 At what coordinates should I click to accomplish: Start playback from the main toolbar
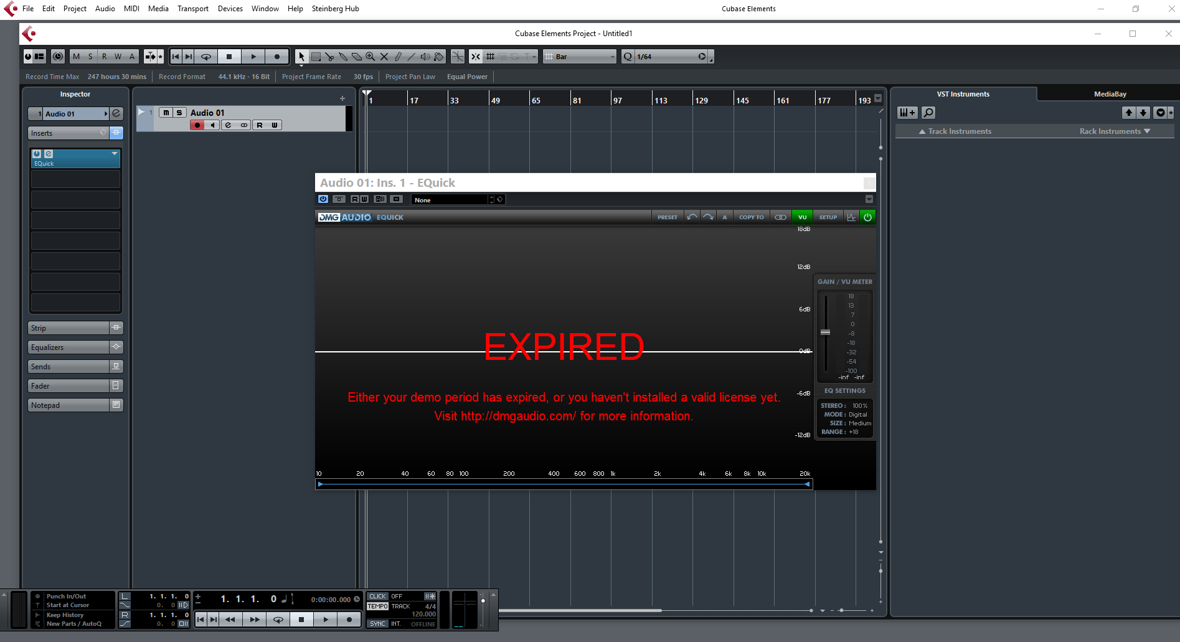(x=253, y=57)
